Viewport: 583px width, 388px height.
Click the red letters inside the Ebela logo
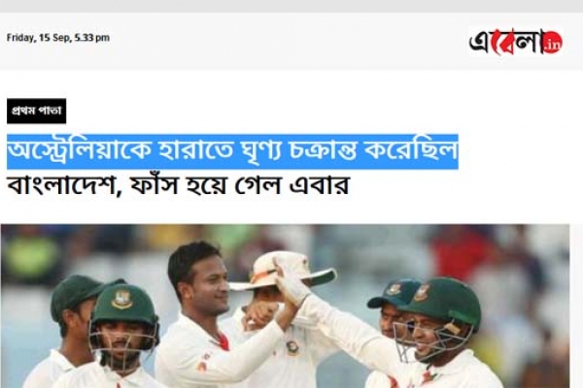pos(504,42)
